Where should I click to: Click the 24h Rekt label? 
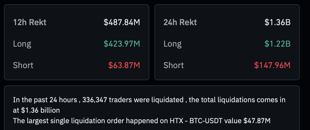point(180,23)
